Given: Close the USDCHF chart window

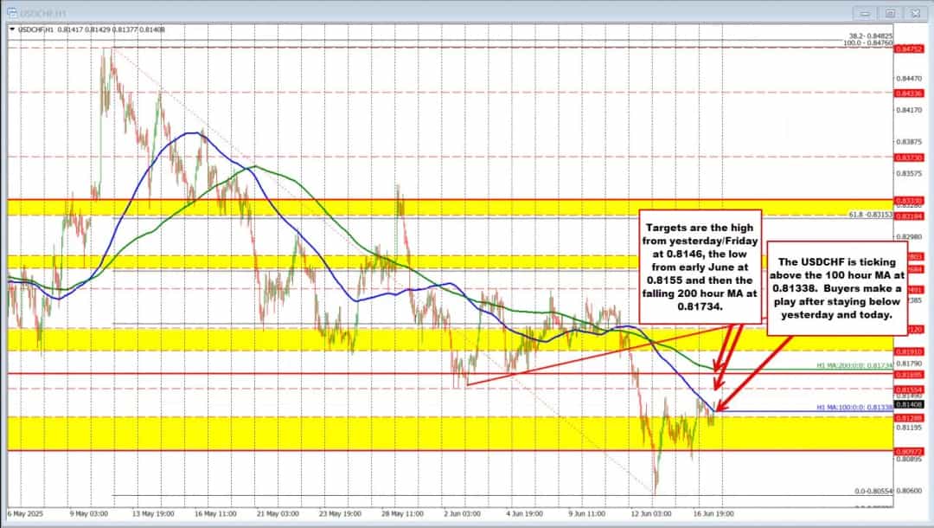Looking at the screenshot, I should tap(916, 13).
